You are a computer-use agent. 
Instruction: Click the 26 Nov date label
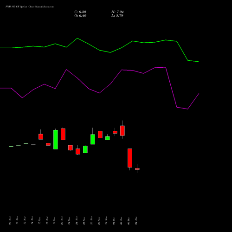(91, 220)
